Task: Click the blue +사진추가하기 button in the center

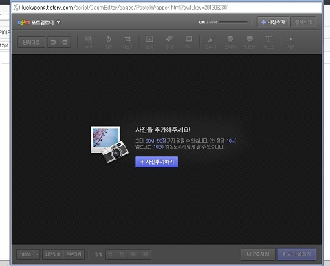Action: point(157,162)
